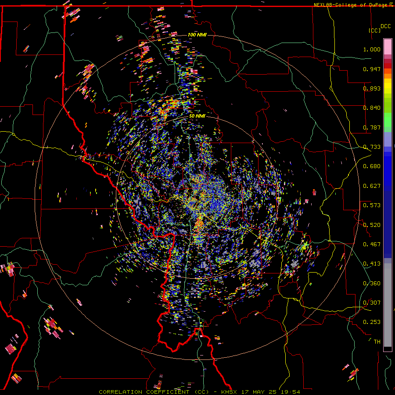Click the Correlation Coefficient KMSX caption at bottom
The height and width of the screenshot is (395, 395).
(x=199, y=392)
